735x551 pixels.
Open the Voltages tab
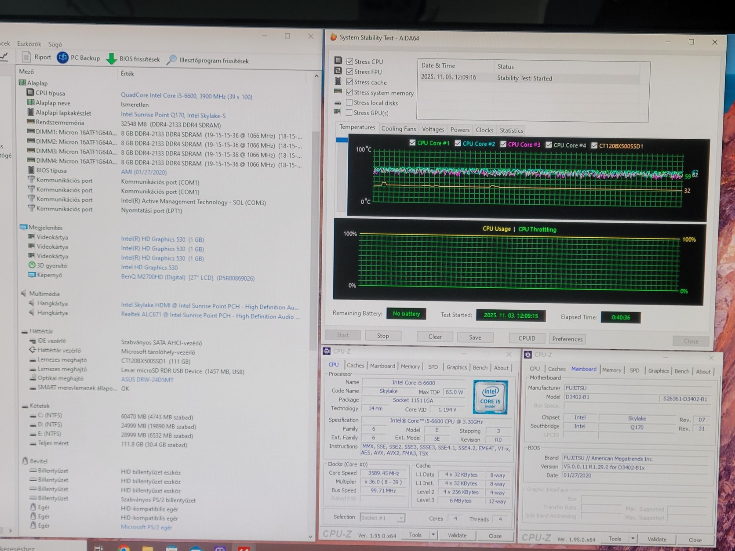pyautogui.click(x=433, y=129)
